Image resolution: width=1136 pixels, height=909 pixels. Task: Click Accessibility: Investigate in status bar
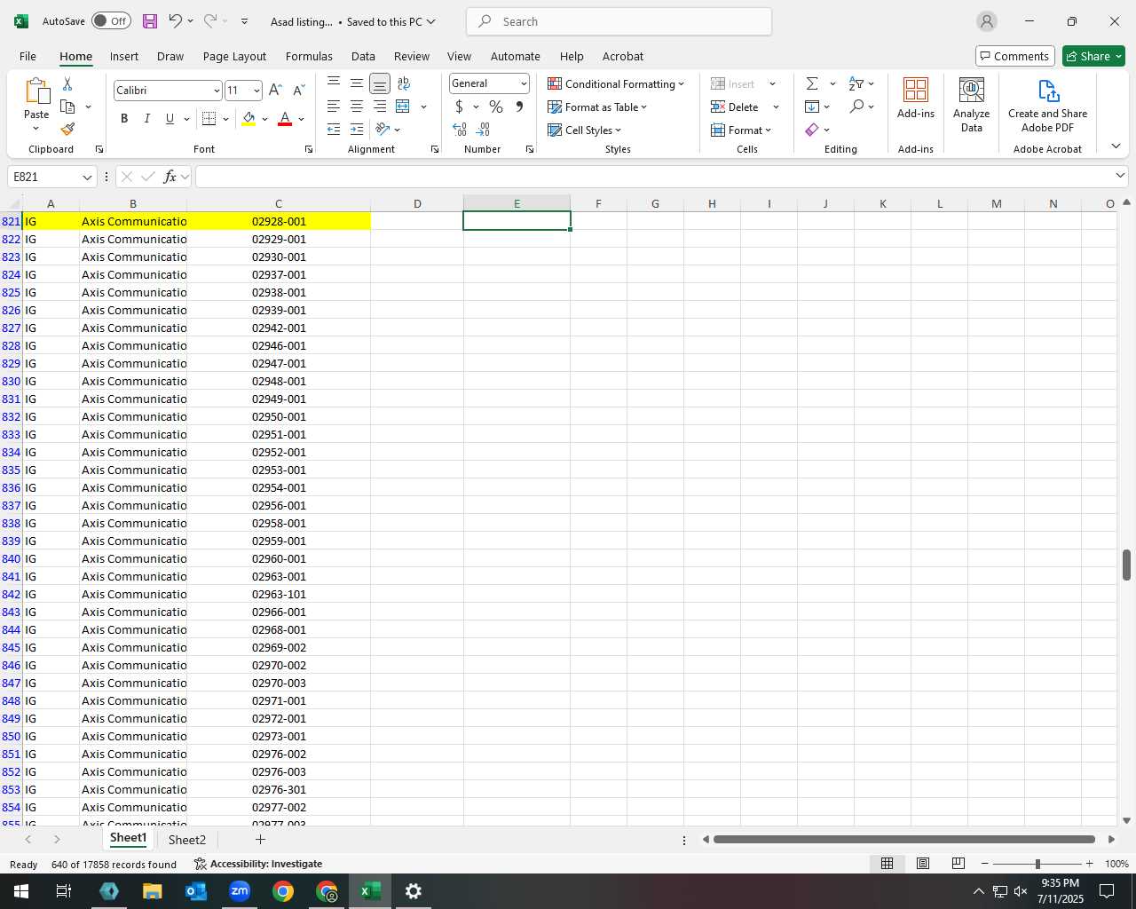[258, 864]
